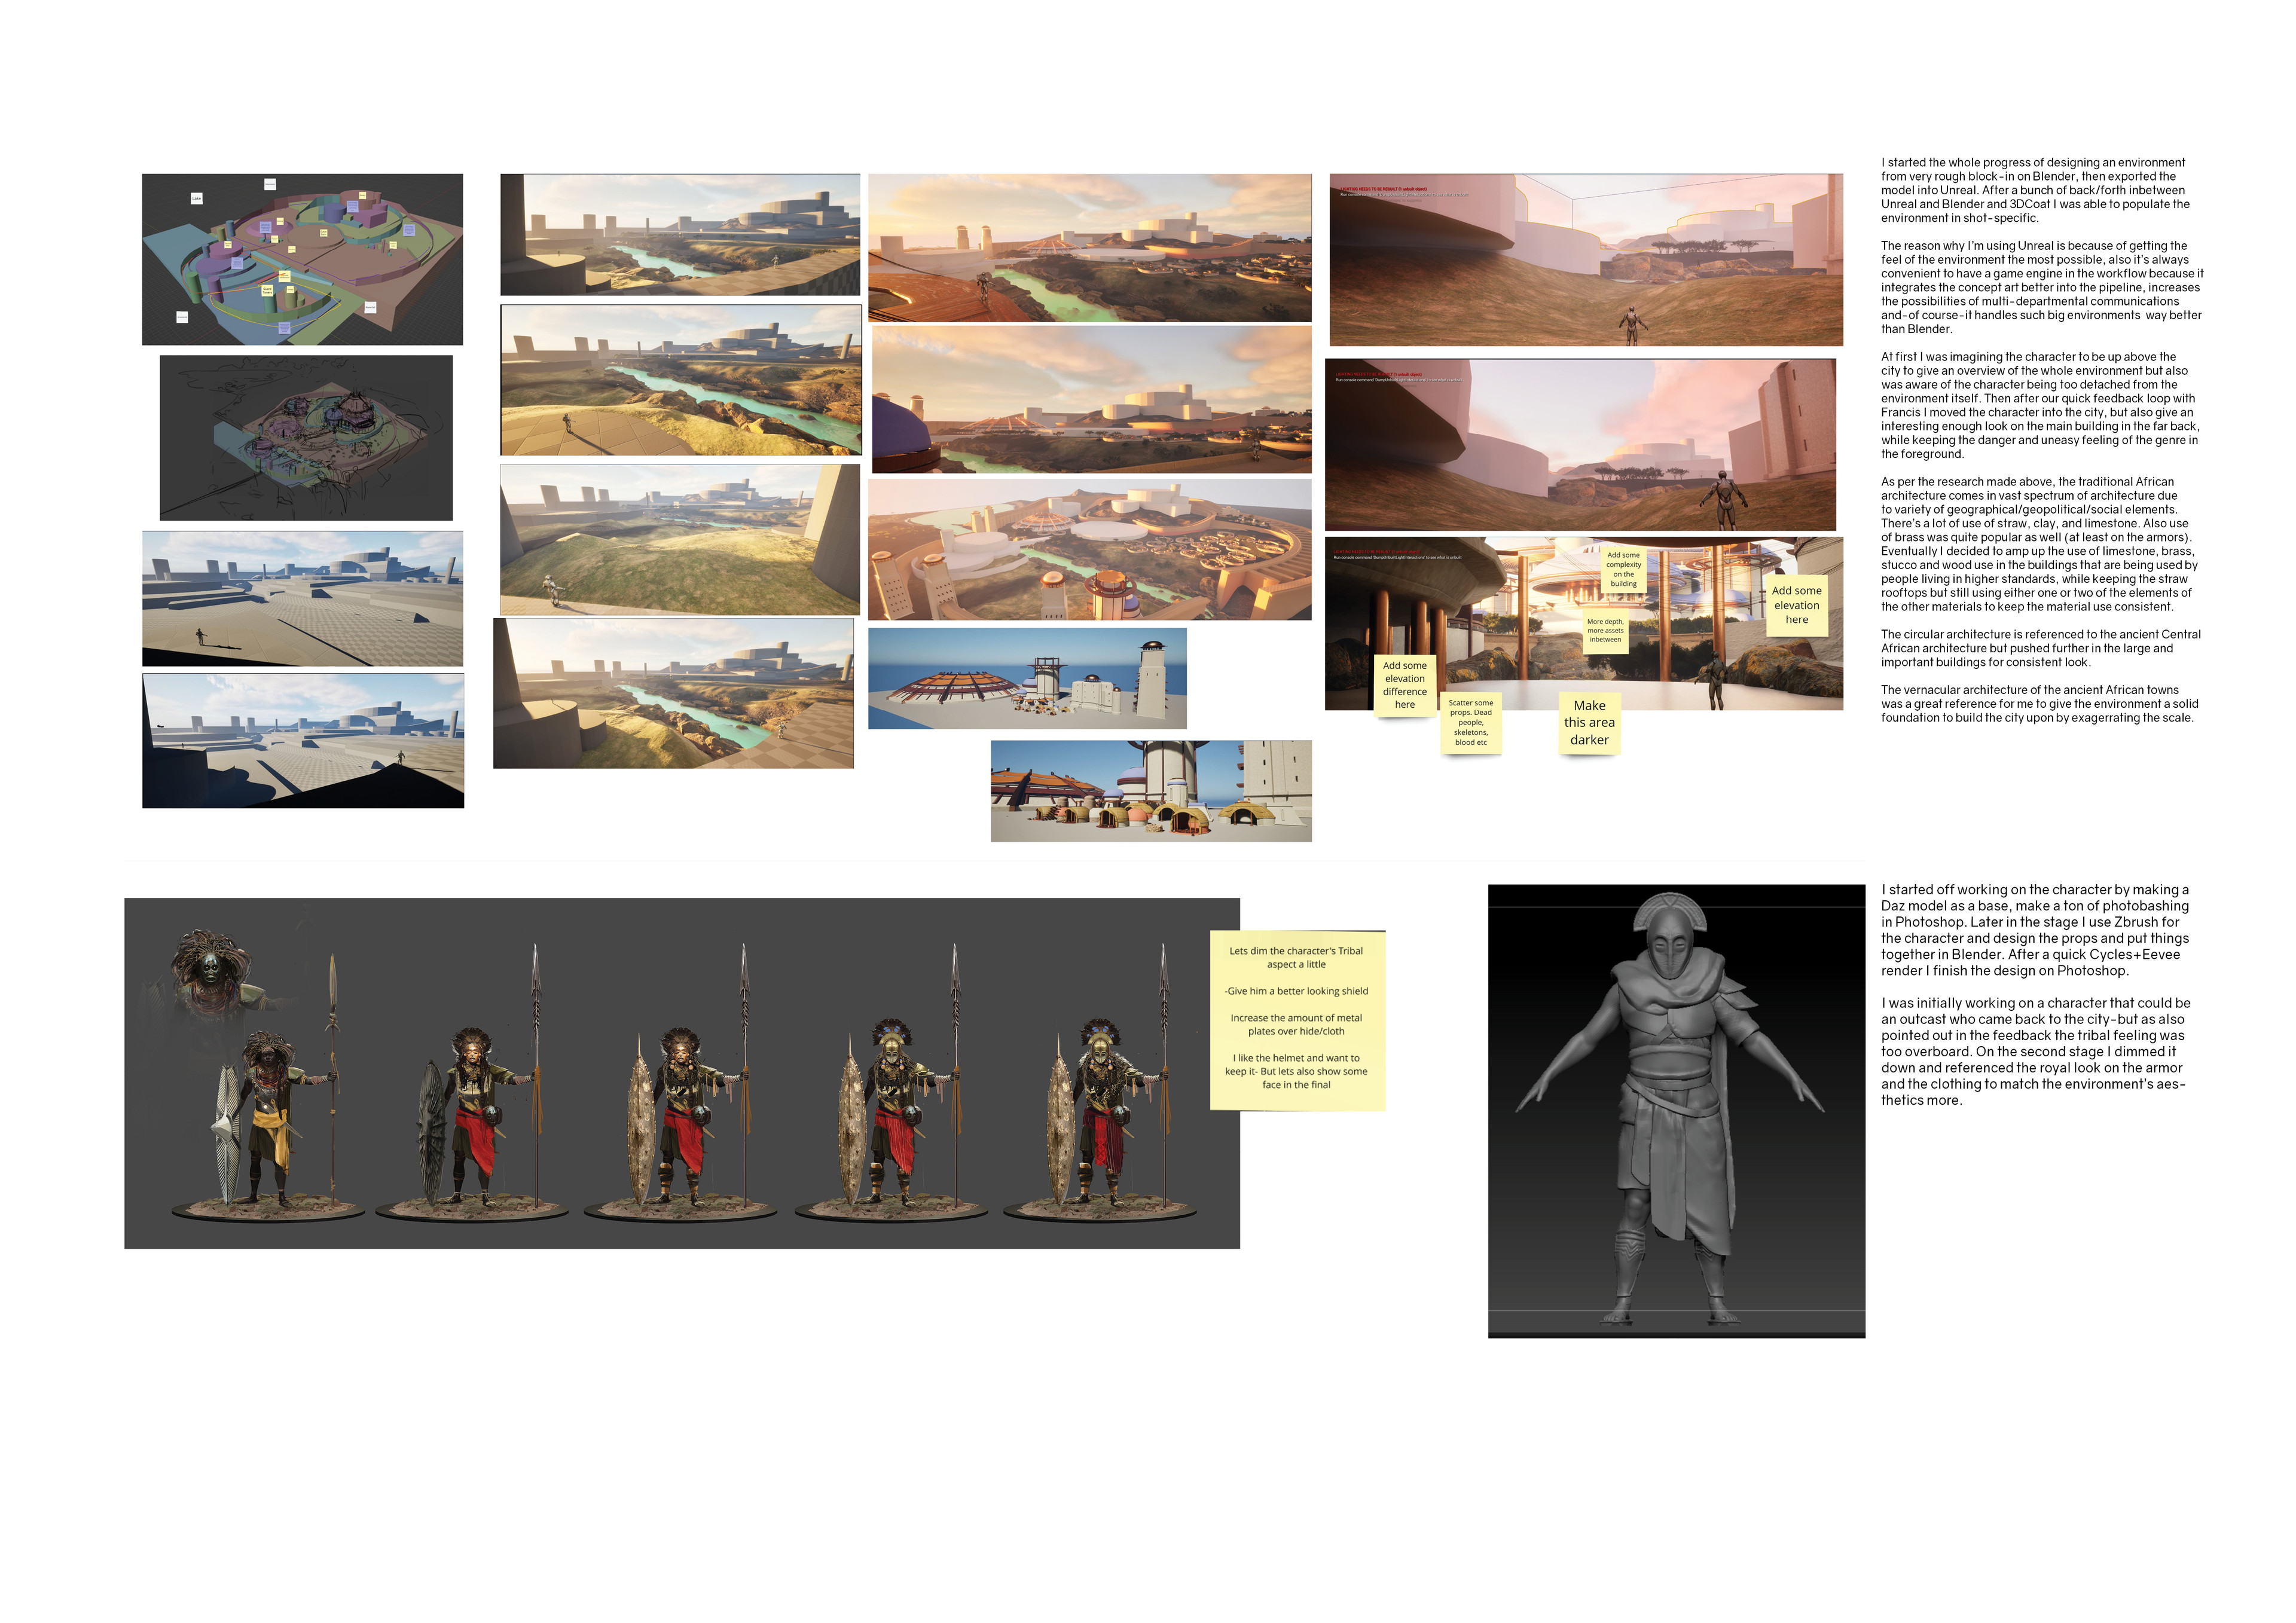Click paragraph starting 'The reason why I'm using Unreal'

[2042, 287]
